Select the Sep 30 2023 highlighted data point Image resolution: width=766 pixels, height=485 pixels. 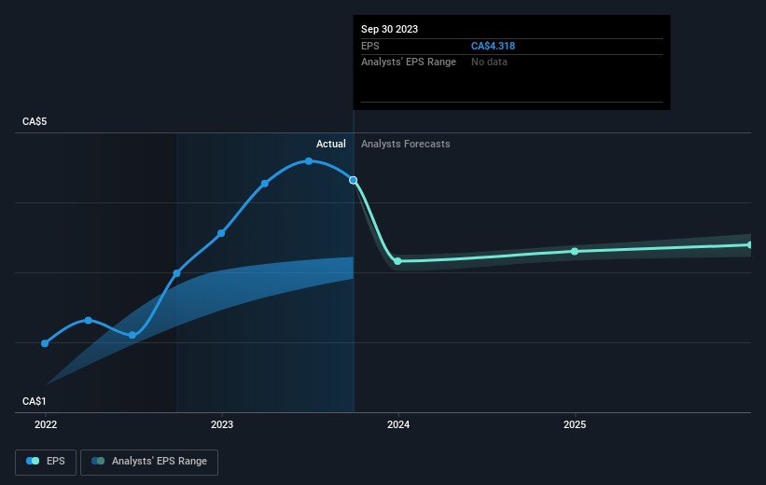pyautogui.click(x=354, y=180)
